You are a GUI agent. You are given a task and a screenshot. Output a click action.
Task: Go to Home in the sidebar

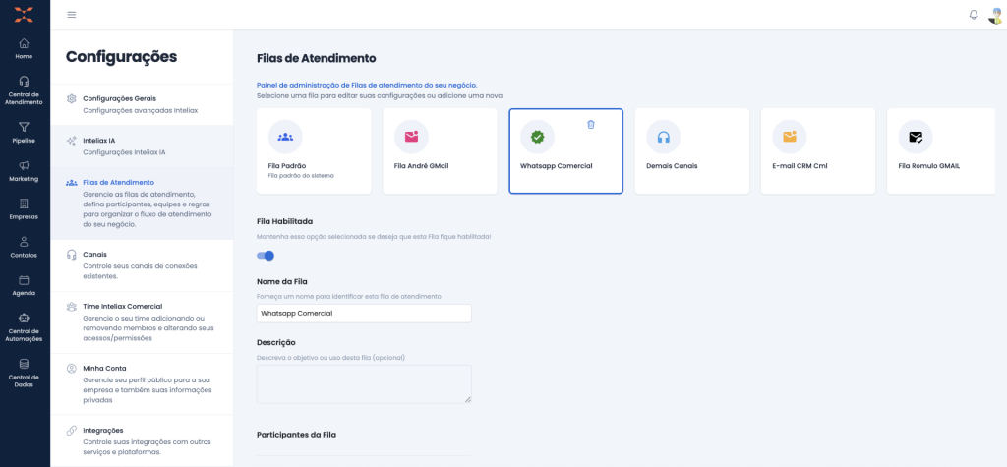point(24,48)
